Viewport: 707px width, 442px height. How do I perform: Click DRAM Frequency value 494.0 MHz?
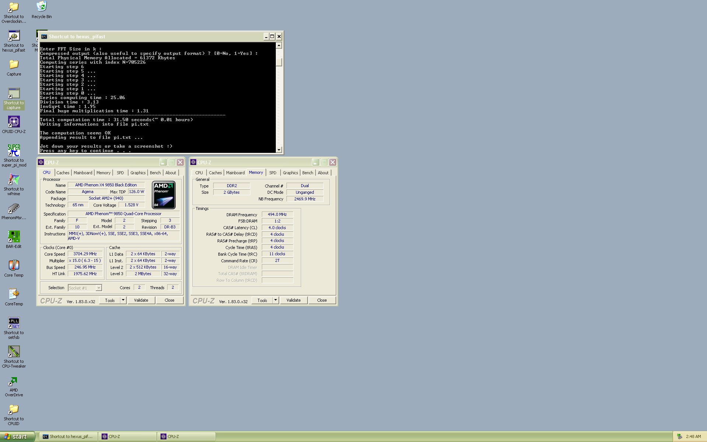tap(277, 214)
